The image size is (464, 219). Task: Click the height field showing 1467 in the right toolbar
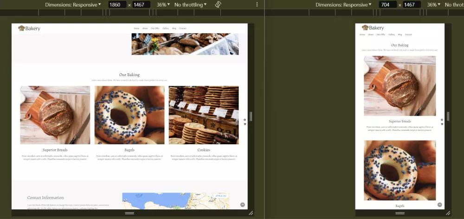click(412, 5)
